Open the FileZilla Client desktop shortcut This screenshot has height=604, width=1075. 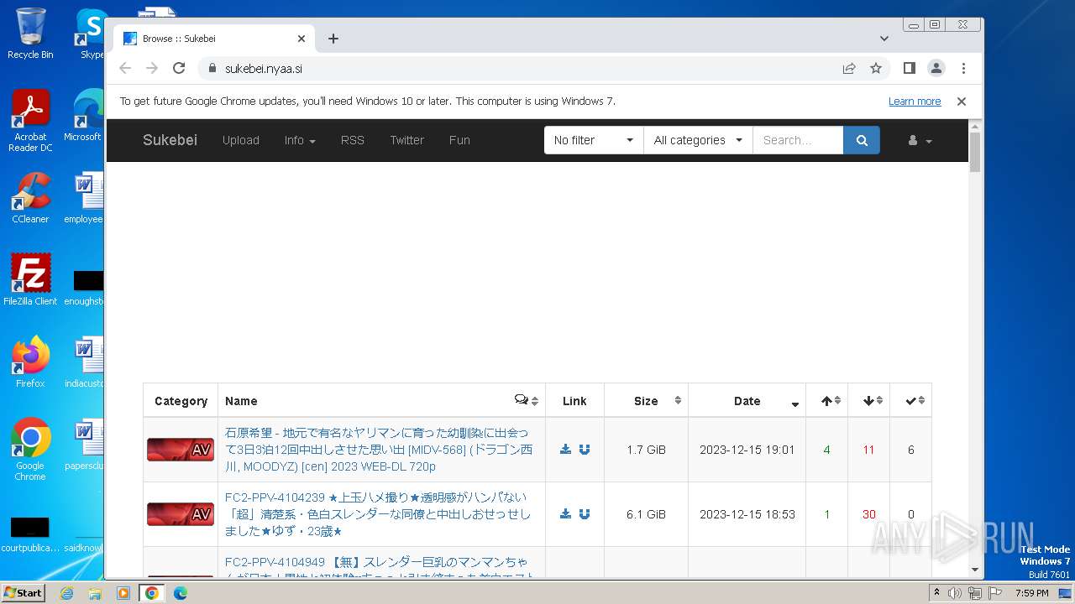pos(30,280)
